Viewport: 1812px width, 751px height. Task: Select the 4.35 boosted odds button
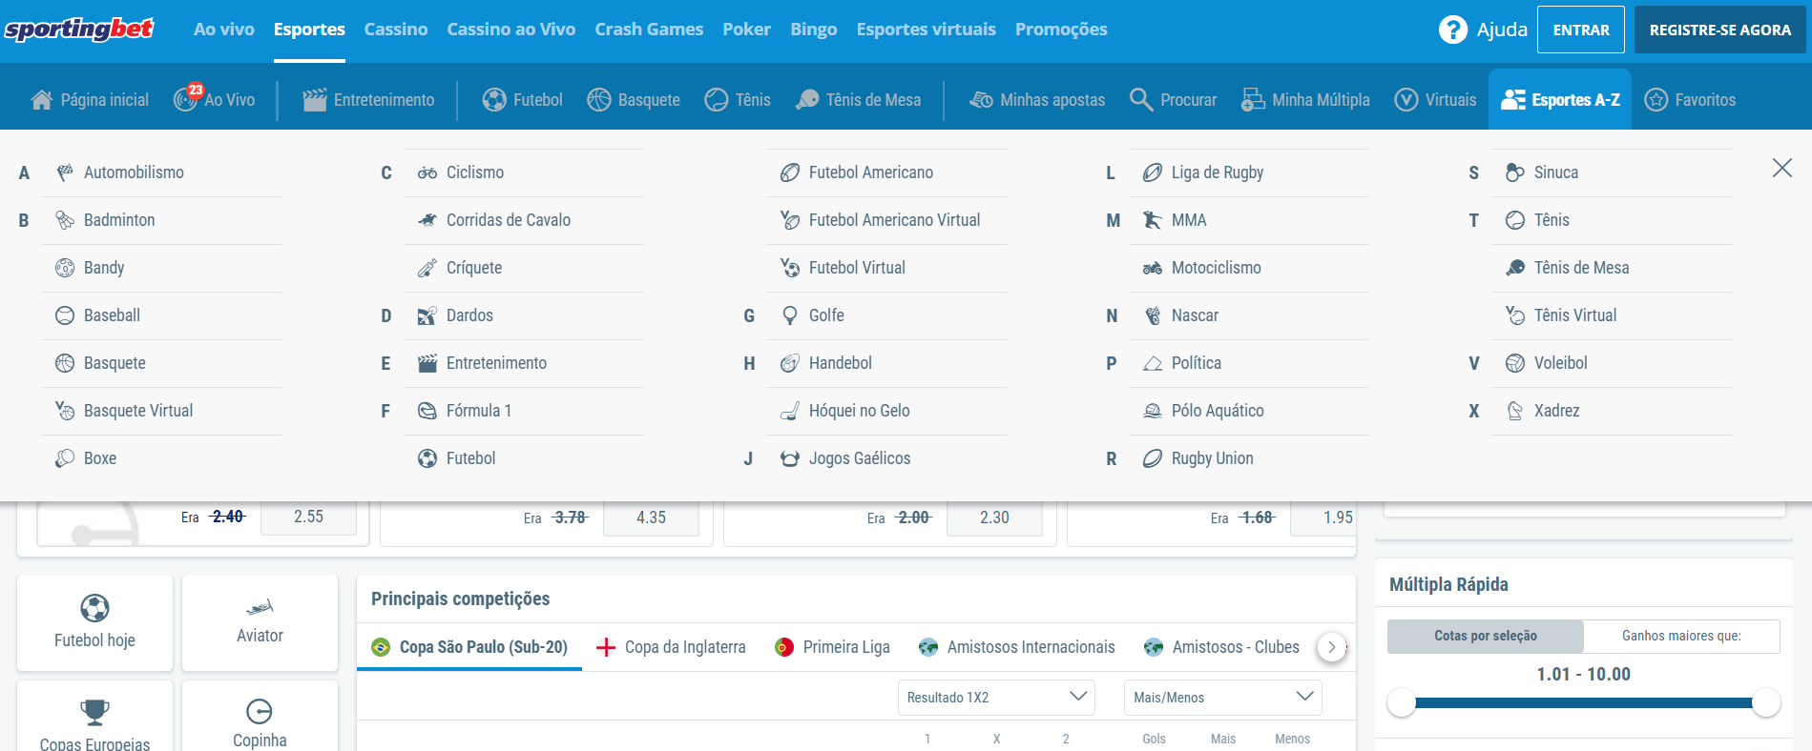point(651,518)
